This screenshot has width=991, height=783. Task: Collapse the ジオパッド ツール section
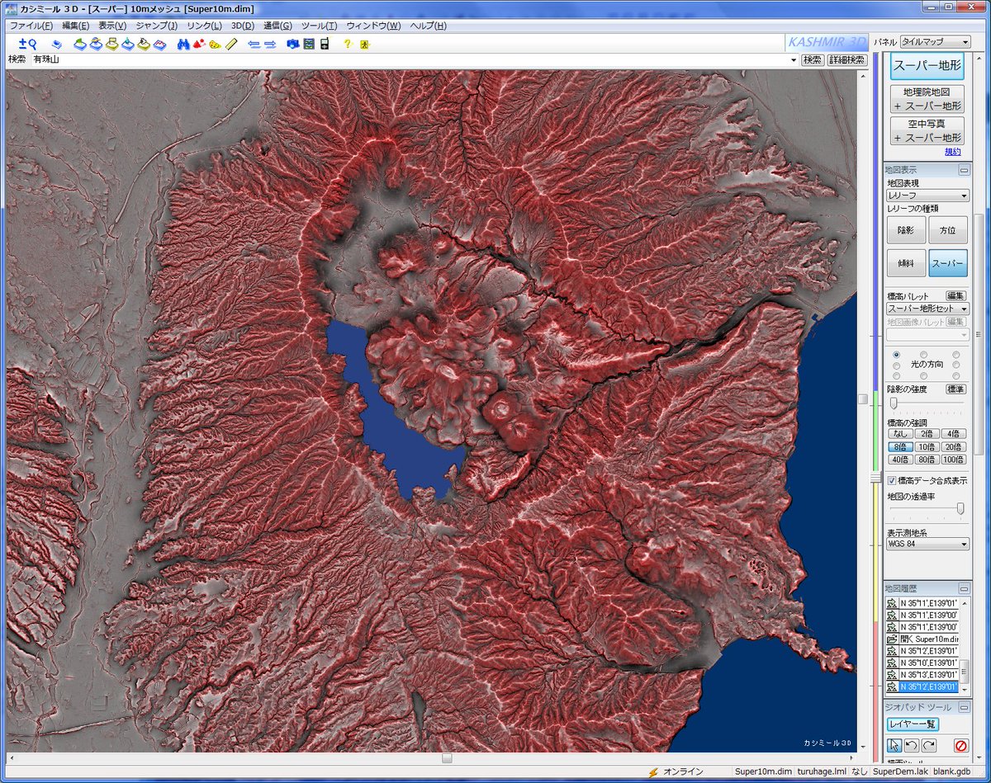click(x=963, y=707)
